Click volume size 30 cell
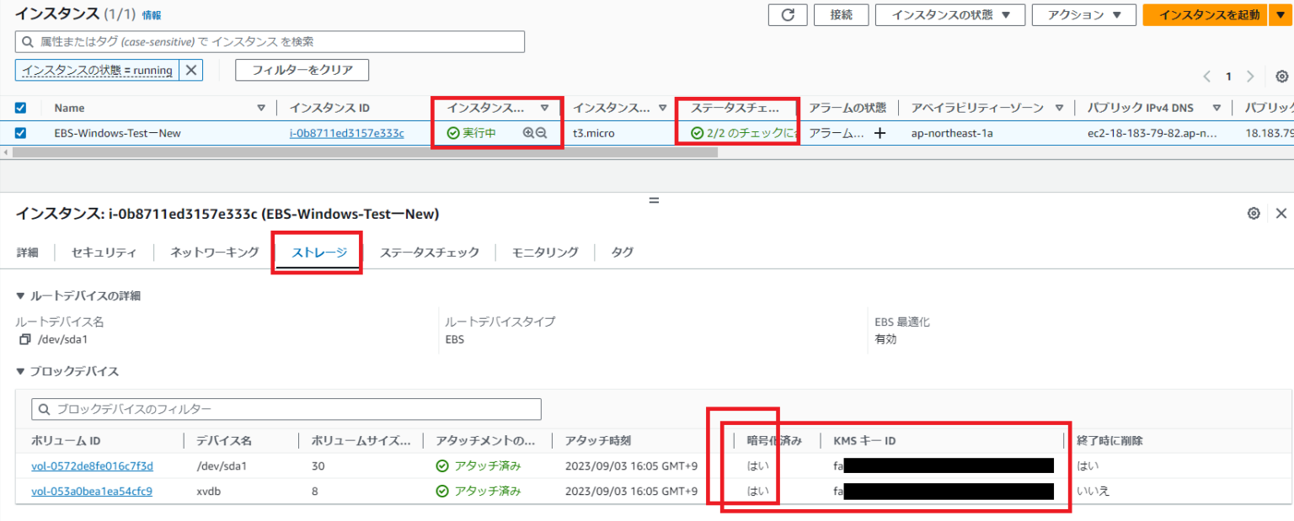 click(318, 465)
